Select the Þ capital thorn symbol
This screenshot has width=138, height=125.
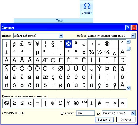pyautogui.click(x=107, y=69)
